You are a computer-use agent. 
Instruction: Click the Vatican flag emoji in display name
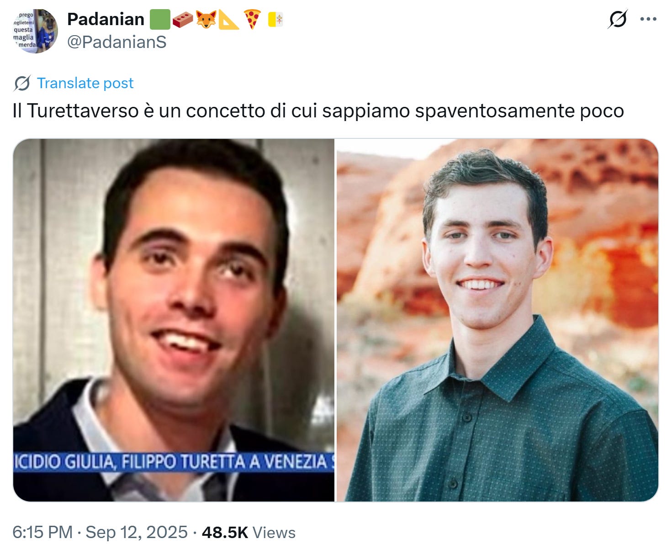click(x=275, y=20)
